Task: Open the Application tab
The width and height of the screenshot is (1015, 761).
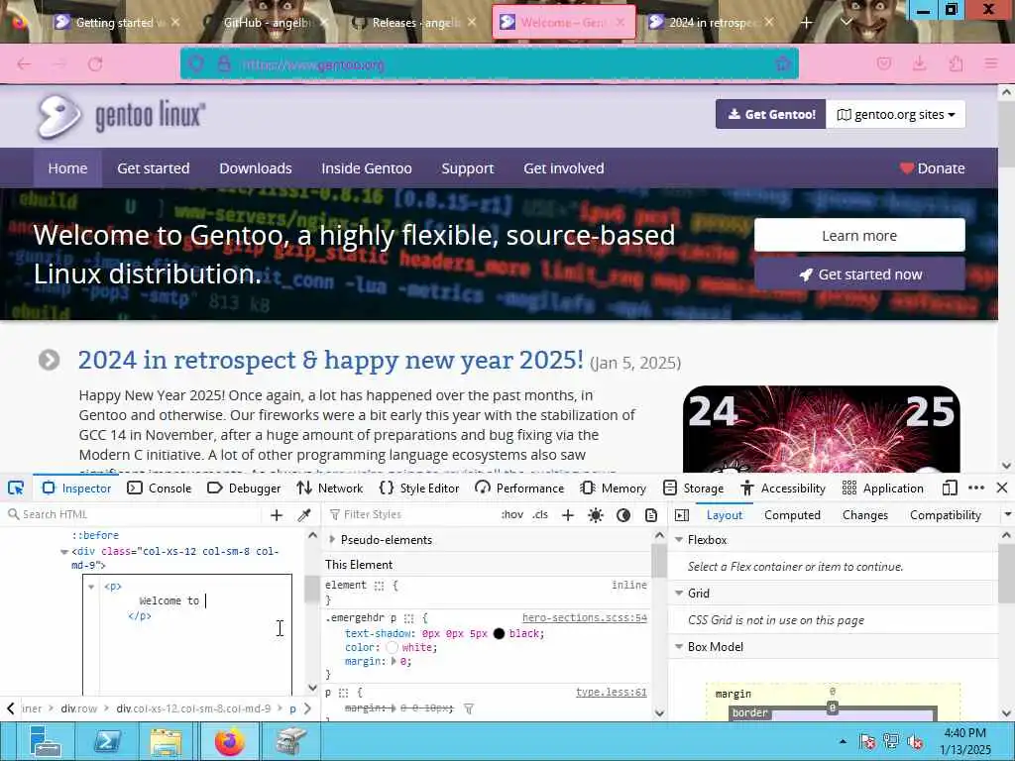Action: 883,488
